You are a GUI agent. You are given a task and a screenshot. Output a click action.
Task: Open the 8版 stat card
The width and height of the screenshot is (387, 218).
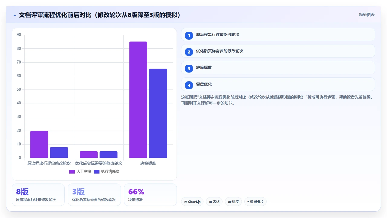(x=38, y=195)
